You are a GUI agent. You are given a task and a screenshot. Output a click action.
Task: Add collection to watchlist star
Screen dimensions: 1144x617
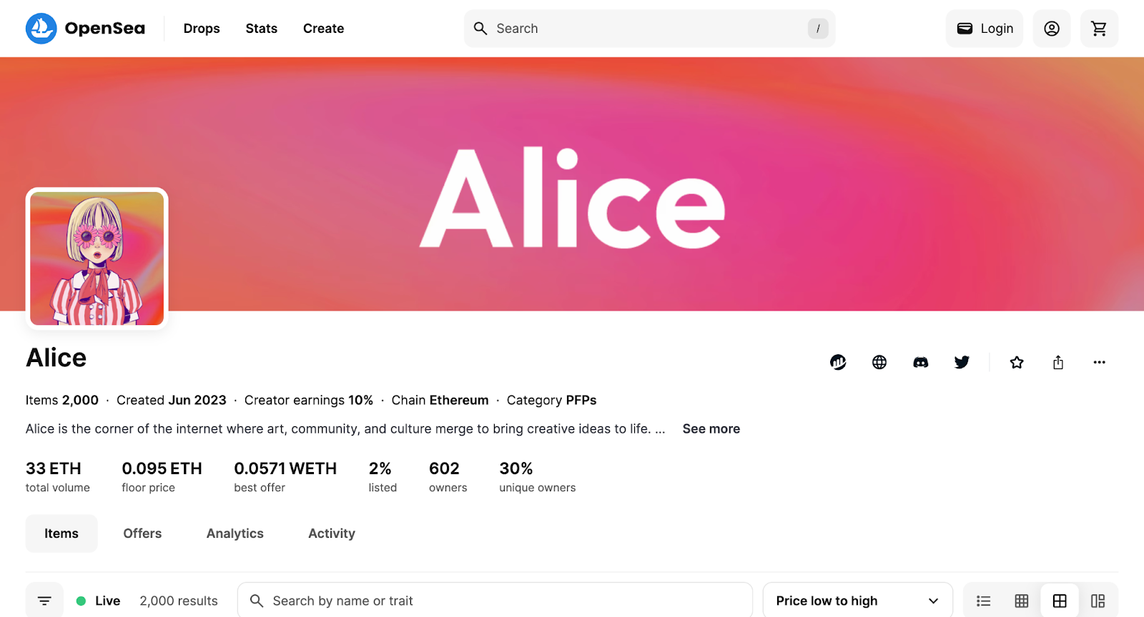click(x=1017, y=362)
